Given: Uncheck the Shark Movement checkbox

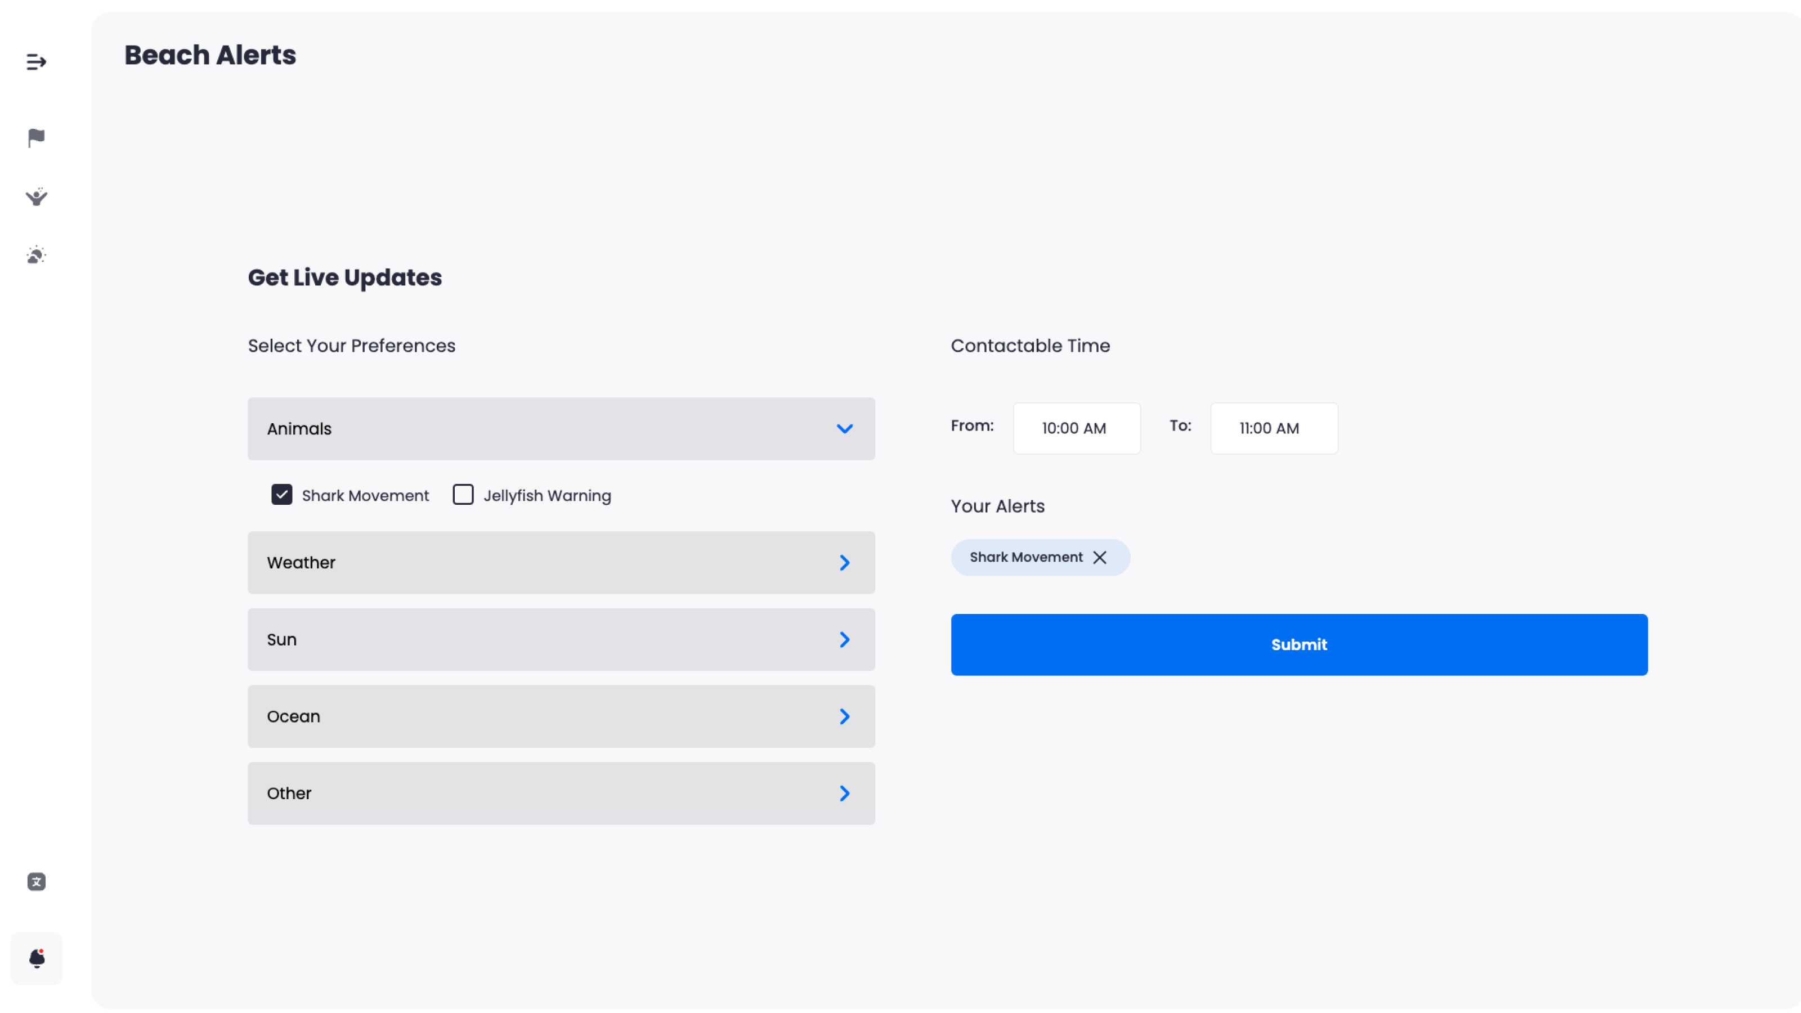Looking at the screenshot, I should pos(282,495).
